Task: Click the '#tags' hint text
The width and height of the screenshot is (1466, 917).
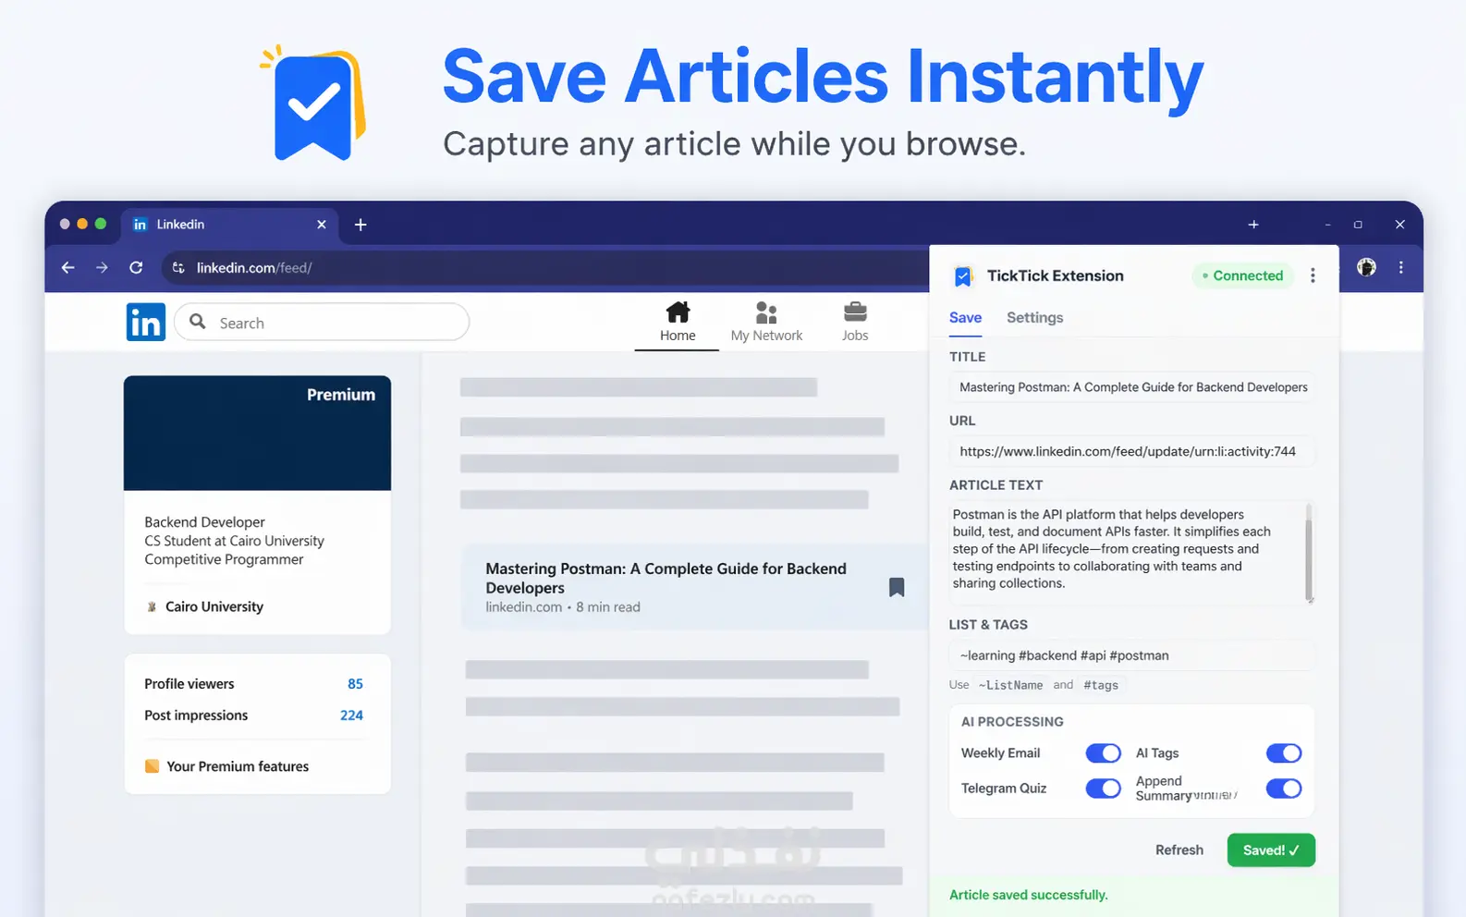Action: (x=1101, y=685)
